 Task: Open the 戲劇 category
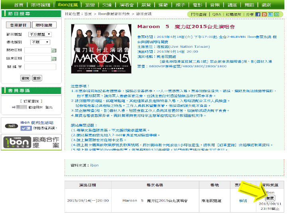point(266,5)
